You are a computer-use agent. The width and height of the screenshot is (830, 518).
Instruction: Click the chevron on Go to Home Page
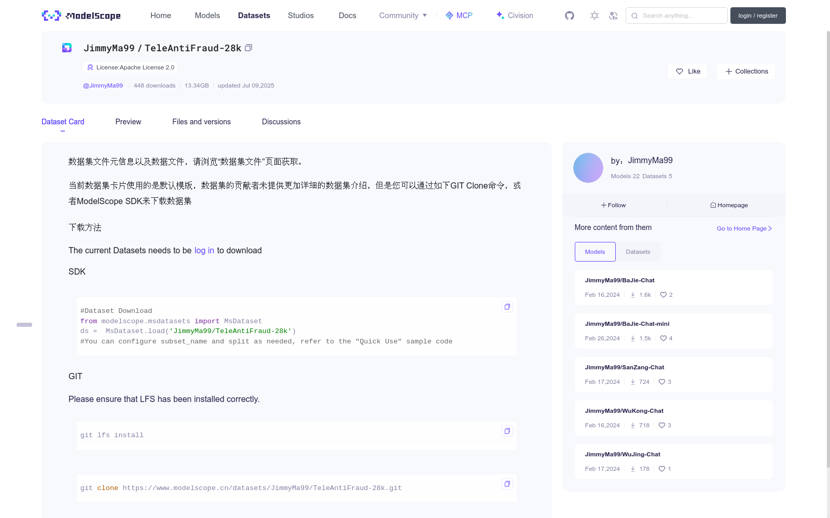tap(770, 228)
